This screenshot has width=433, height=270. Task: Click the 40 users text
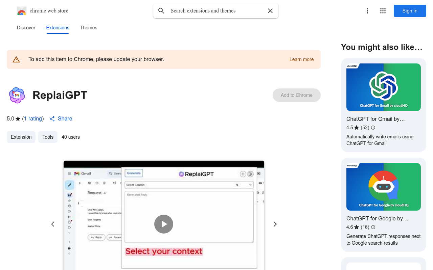(71, 137)
